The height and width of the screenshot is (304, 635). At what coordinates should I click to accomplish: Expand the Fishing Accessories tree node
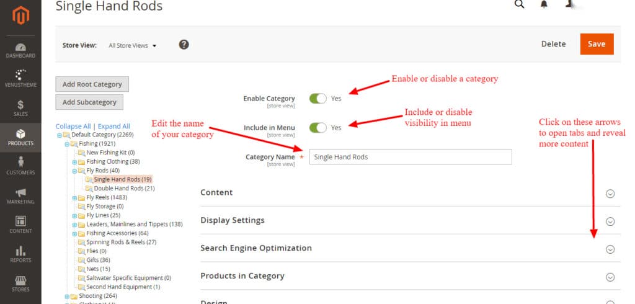(74, 233)
